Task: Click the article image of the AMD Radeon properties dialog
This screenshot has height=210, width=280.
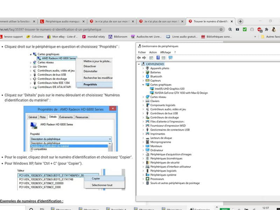Action: [71, 129]
